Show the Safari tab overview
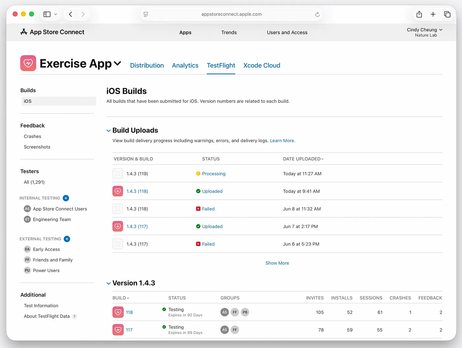Viewport: 462px width, 348px height. pyautogui.click(x=447, y=14)
